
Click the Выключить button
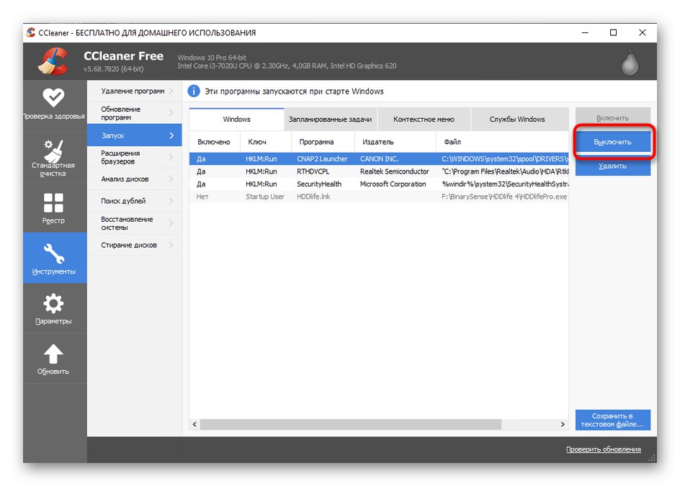click(x=613, y=142)
